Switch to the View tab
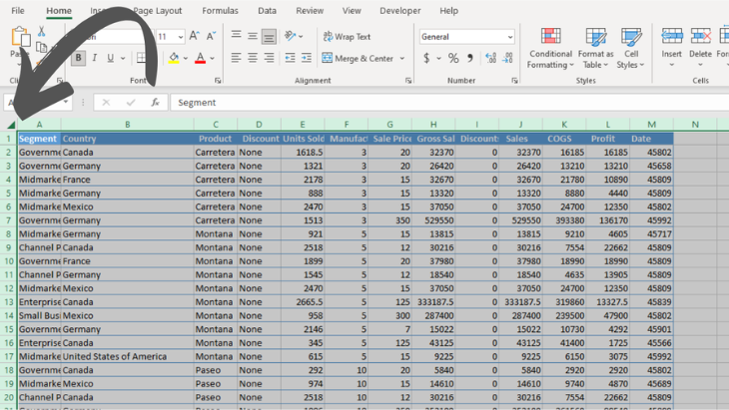Viewport: 729px width, 410px height. 352,11
